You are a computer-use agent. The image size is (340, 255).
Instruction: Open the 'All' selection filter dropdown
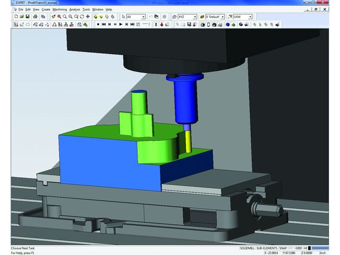[x=143, y=17]
